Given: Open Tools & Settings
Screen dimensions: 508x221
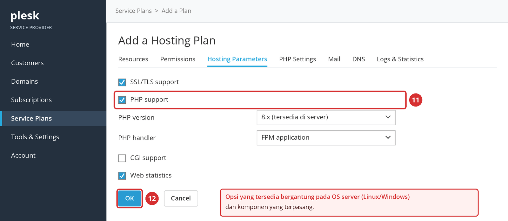Looking at the screenshot, I should point(35,137).
